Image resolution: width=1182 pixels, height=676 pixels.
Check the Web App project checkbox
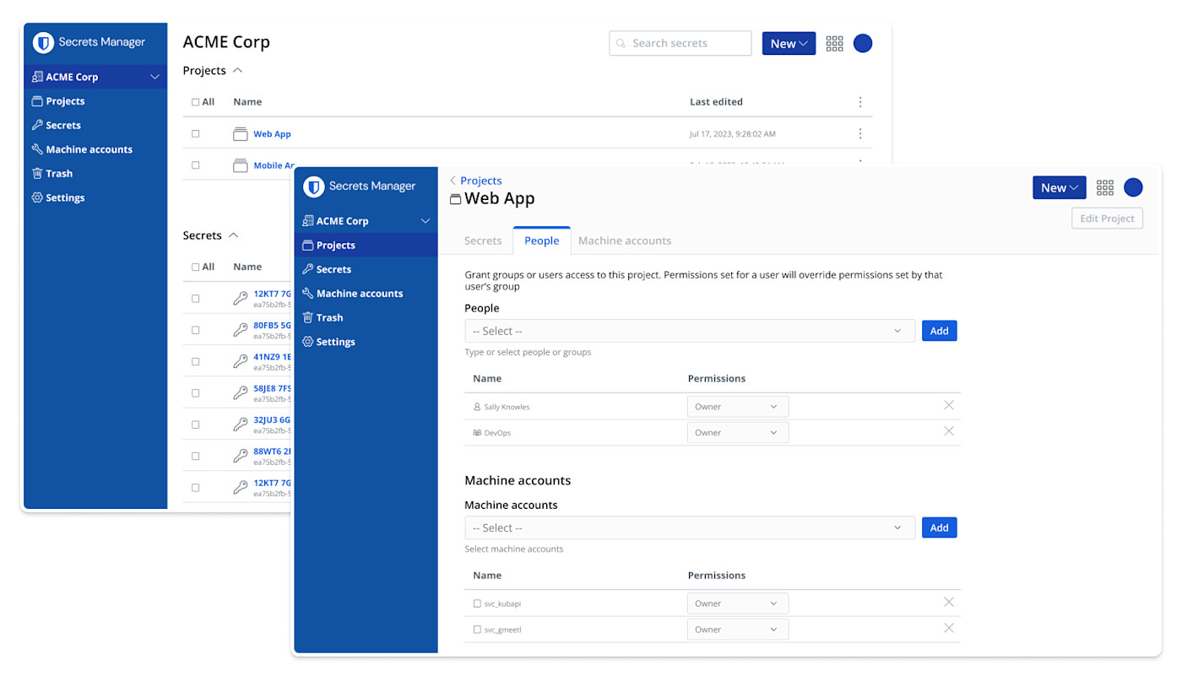tap(196, 134)
